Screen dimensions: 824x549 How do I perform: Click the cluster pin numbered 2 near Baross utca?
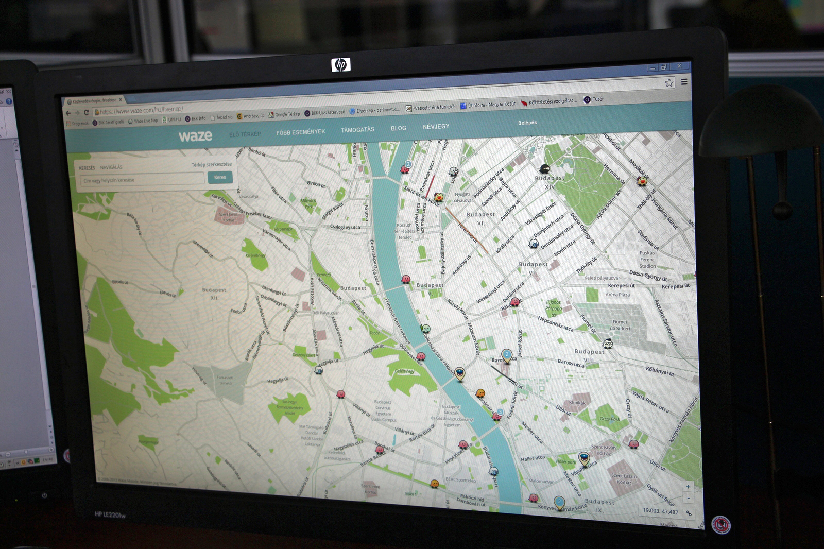(507, 355)
